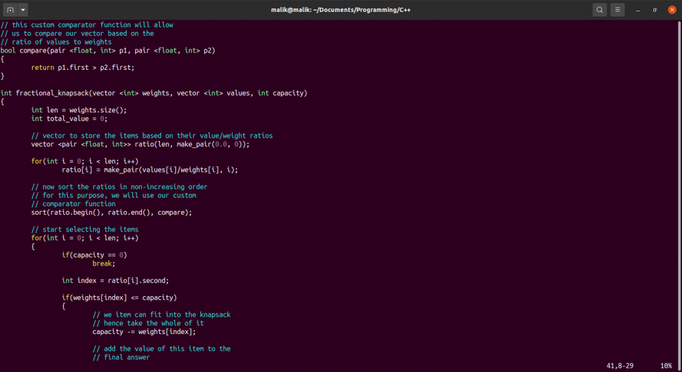682x372 pixels.
Task: Click the 'vector <pair <float, int>> ratio' line
Action: pos(141,144)
